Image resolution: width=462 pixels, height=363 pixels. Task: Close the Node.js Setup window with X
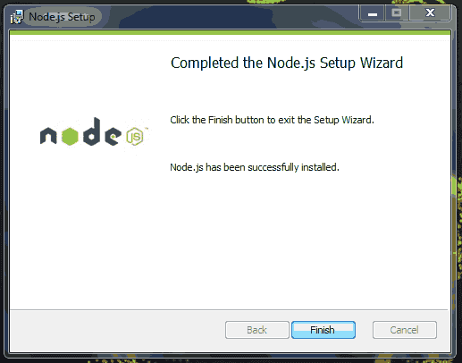pos(430,13)
